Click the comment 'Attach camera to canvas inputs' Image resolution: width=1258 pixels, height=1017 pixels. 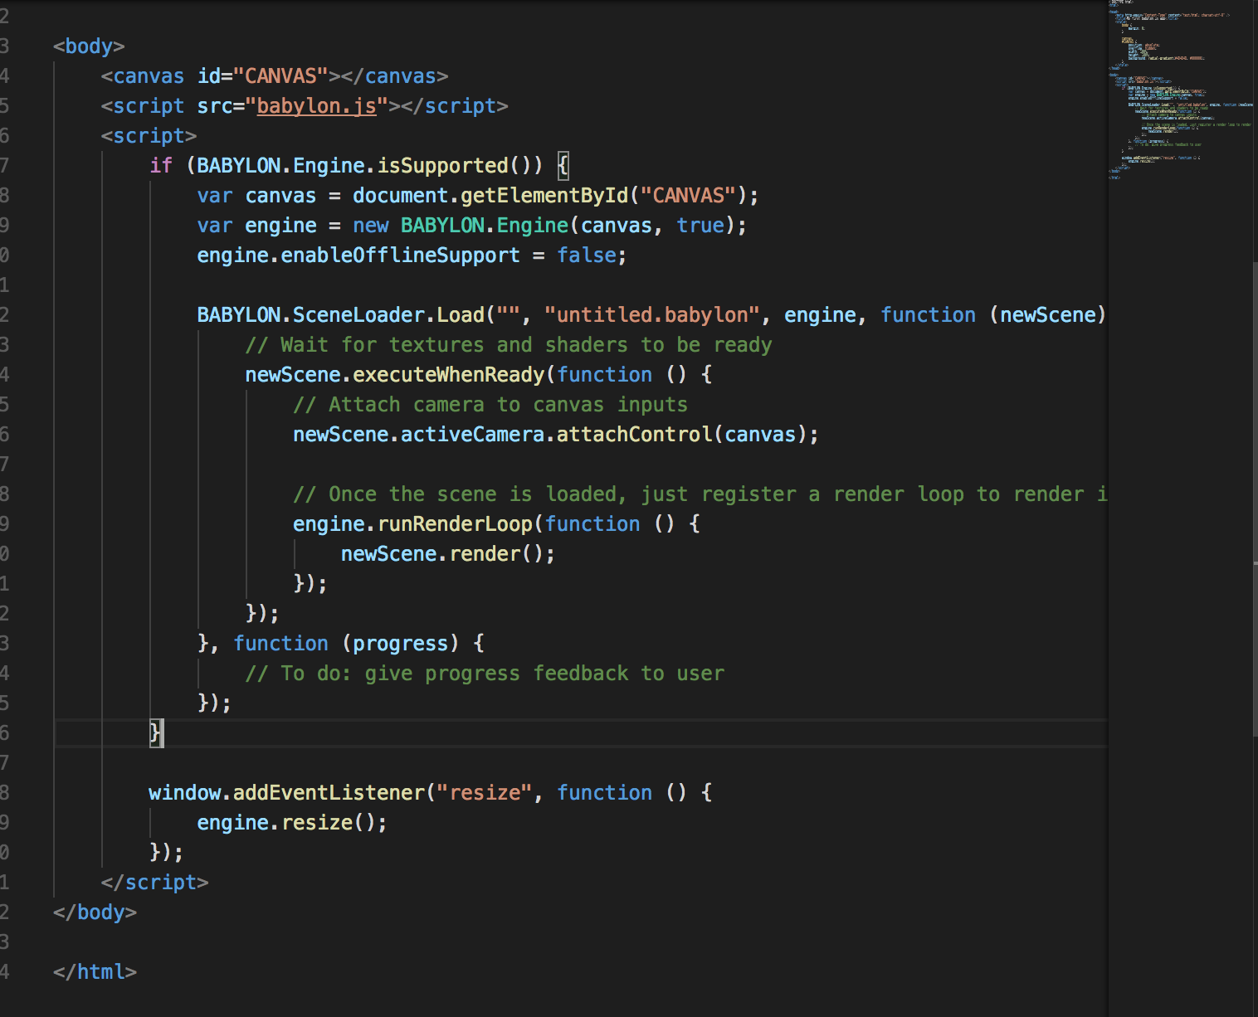tap(490, 405)
